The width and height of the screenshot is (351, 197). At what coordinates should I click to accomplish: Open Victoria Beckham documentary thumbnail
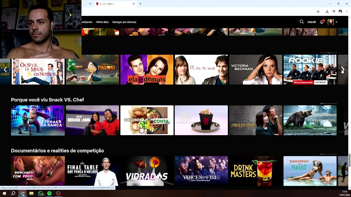pyautogui.click(x=256, y=69)
